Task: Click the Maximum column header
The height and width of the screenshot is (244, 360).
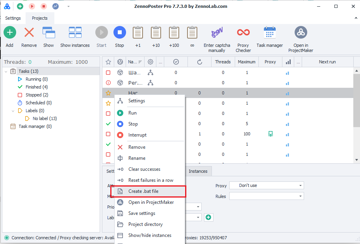Action: pos(247,62)
